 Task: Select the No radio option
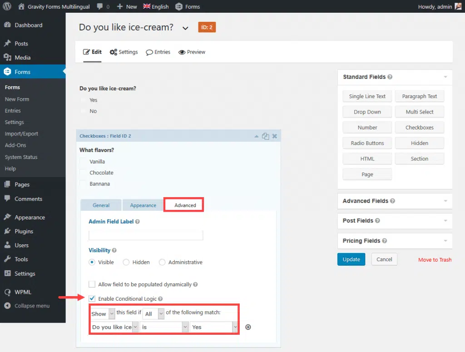click(84, 111)
